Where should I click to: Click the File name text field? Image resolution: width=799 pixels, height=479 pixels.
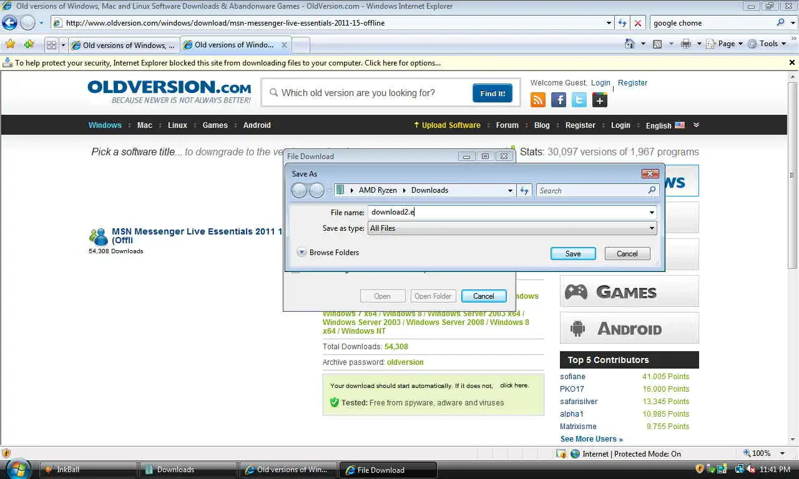(507, 212)
